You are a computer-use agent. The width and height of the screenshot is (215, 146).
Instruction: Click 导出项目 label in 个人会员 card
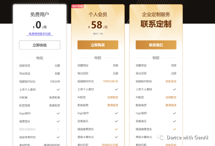click(83, 74)
